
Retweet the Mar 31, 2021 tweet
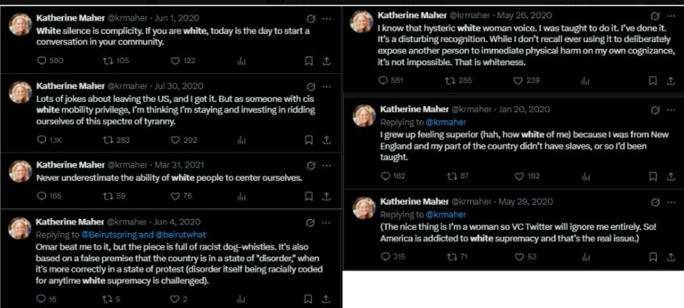pos(106,196)
